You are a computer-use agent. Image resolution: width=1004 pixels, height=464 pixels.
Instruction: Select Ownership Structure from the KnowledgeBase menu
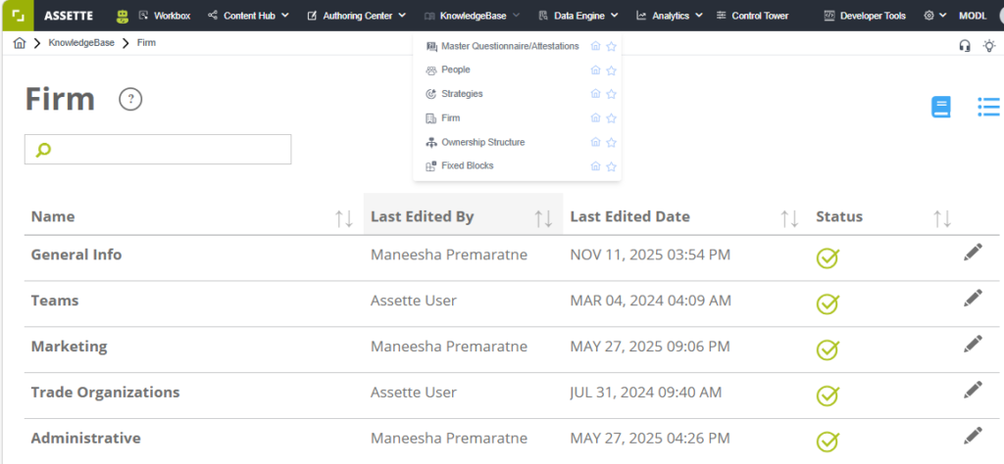[x=482, y=143]
